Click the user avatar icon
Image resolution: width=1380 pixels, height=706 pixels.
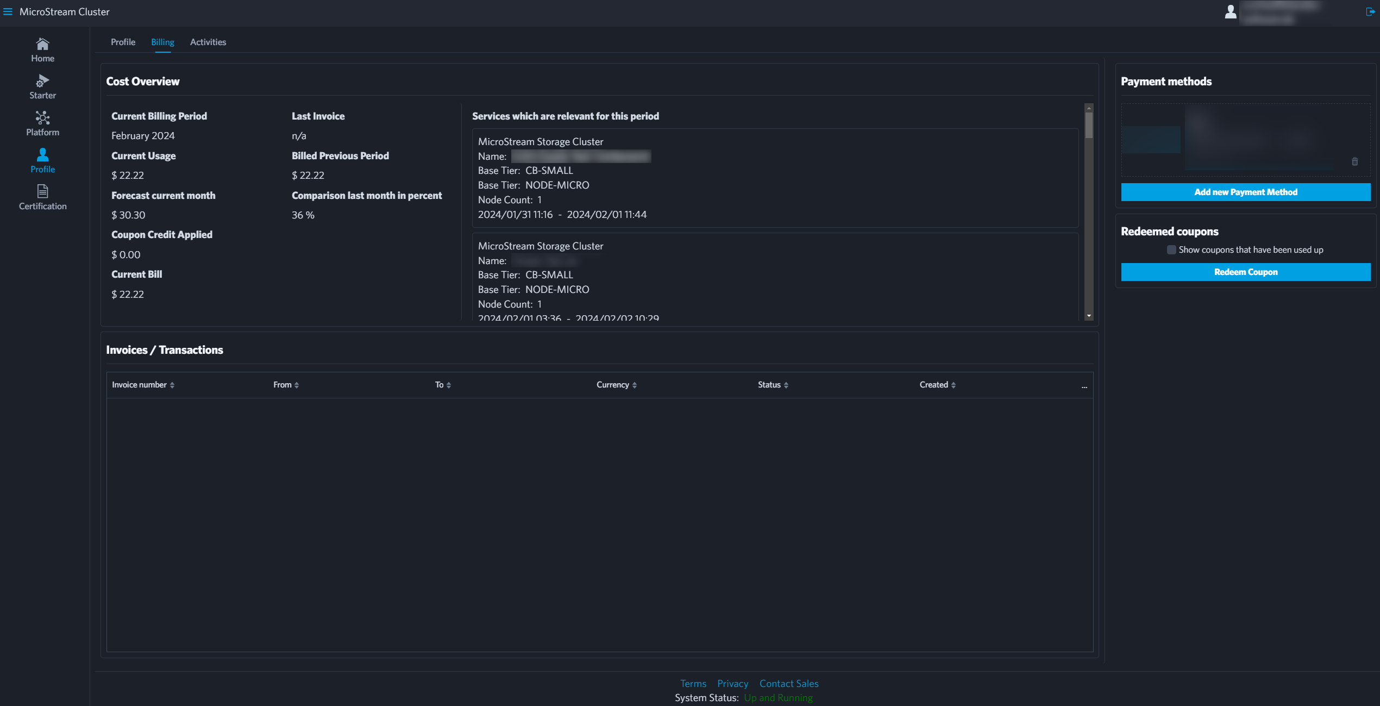(x=1231, y=11)
